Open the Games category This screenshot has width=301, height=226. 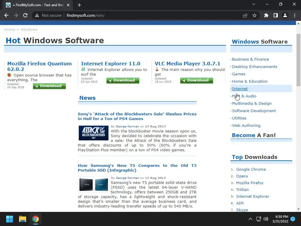point(239,74)
